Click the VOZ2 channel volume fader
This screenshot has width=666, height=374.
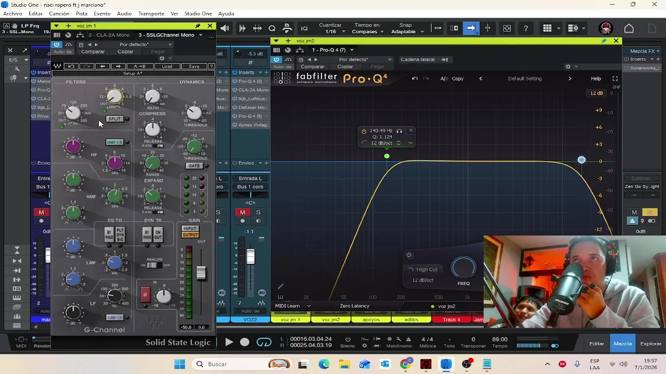[x=251, y=256]
